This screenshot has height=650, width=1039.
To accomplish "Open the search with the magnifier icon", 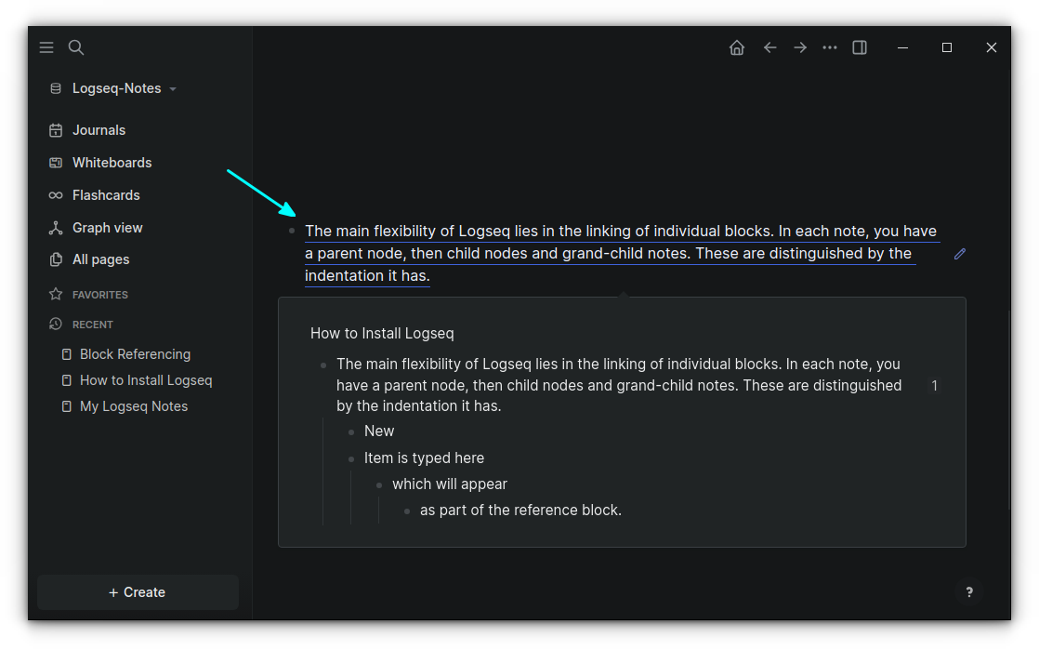I will click(75, 47).
